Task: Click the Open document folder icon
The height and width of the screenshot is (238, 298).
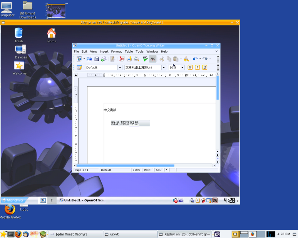Action: [x=89, y=59]
